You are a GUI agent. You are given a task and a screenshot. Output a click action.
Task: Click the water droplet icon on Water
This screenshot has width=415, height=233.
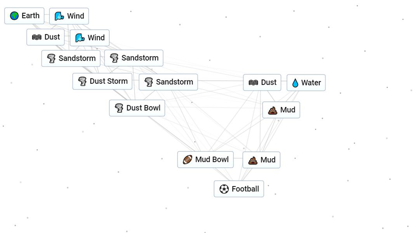pos(296,82)
